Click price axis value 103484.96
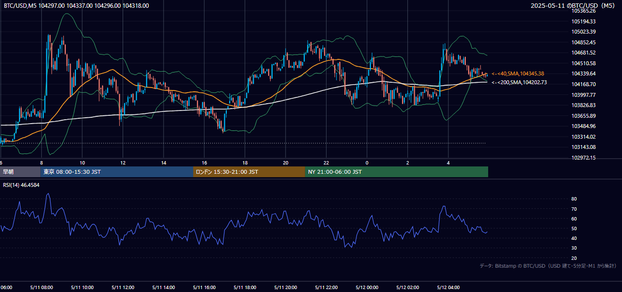The image size is (622, 292). click(584, 126)
